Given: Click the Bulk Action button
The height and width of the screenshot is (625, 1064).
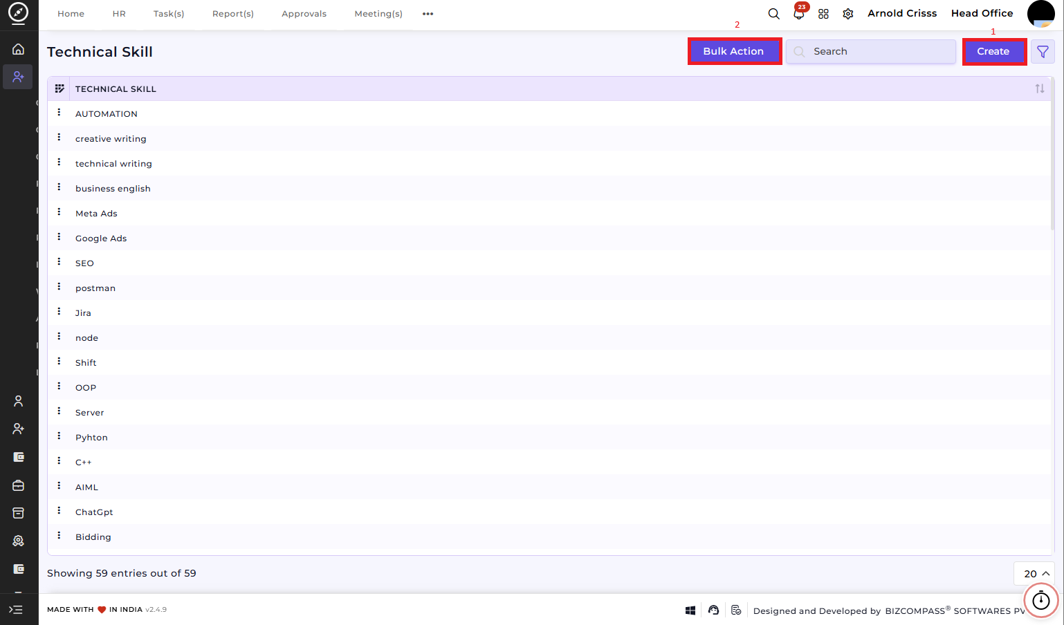Looking at the screenshot, I should pyautogui.click(x=733, y=51).
